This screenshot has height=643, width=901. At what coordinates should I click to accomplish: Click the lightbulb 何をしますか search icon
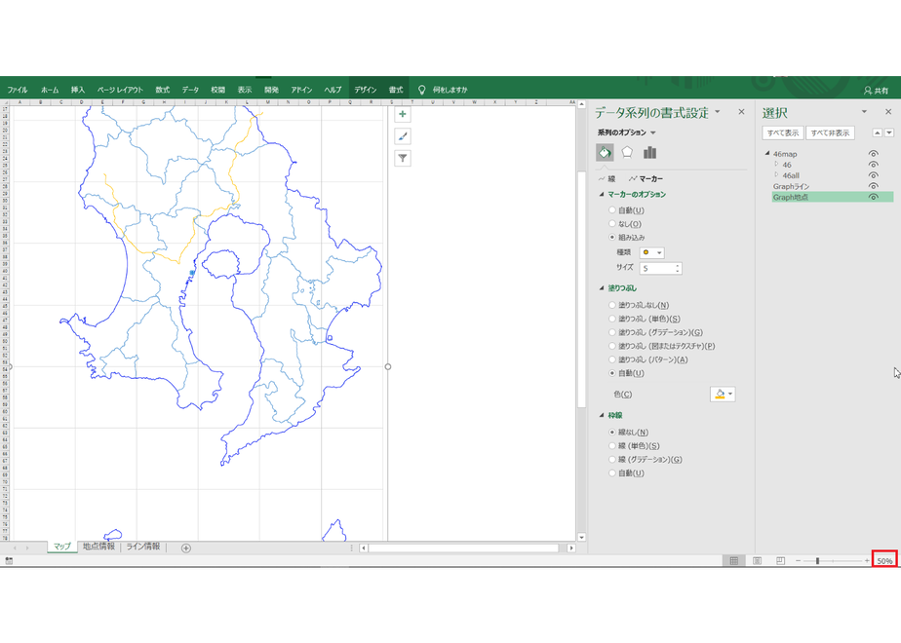coord(422,90)
